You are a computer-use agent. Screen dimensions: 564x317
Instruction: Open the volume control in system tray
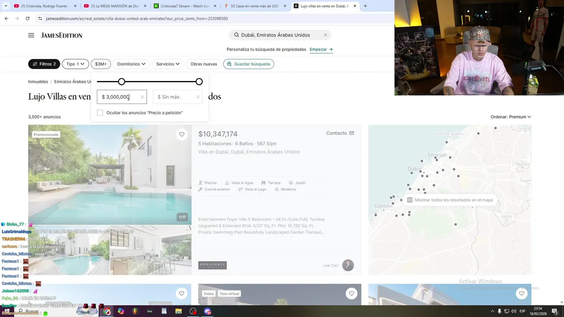[x=514, y=311]
